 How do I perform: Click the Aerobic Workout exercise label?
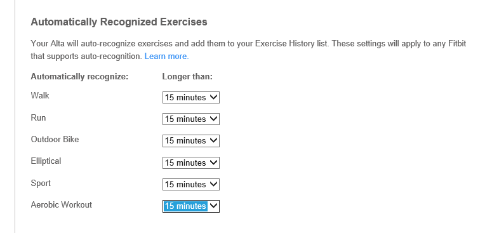(x=61, y=205)
